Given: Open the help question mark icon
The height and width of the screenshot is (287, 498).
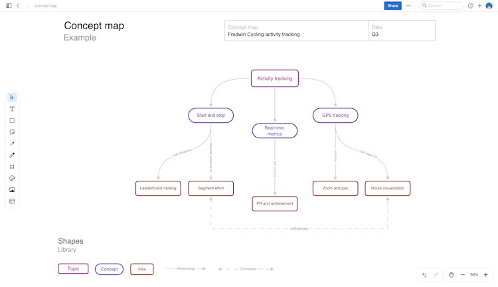Looking at the screenshot, I should [x=471, y=6].
